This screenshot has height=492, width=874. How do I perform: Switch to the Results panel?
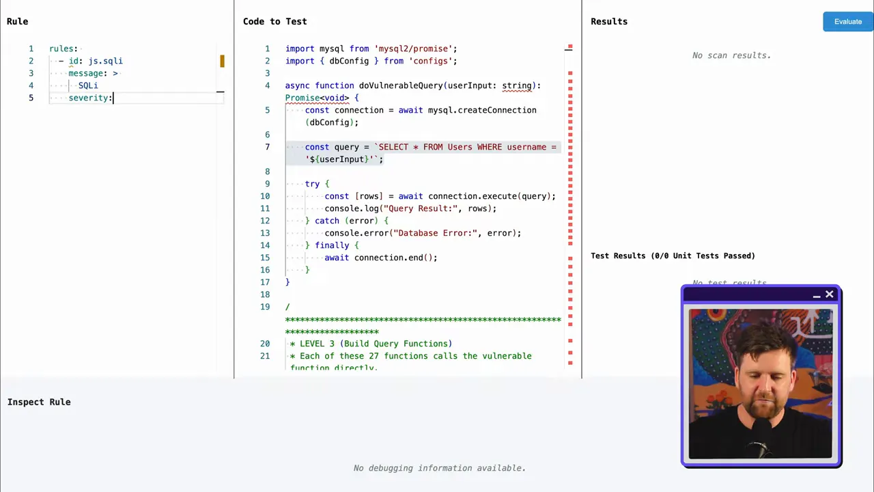[608, 21]
